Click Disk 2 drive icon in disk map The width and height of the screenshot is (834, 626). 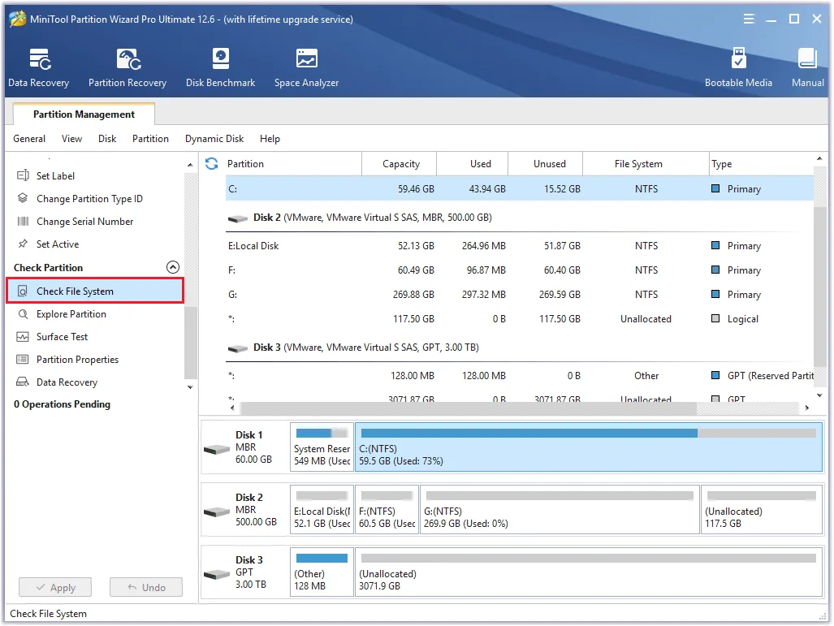pos(217,512)
